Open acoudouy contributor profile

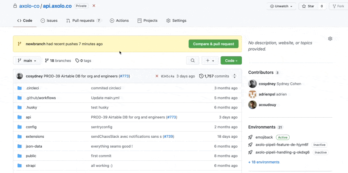click(268, 105)
